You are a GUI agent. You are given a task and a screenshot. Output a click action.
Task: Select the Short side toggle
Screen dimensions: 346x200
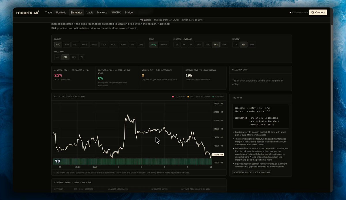(x=164, y=45)
